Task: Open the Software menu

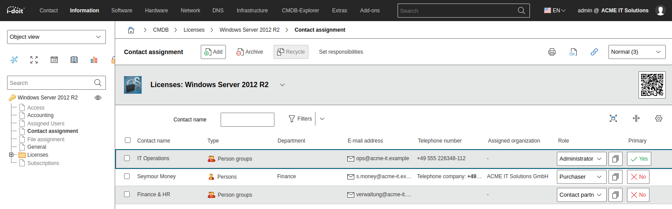Action: click(x=122, y=11)
